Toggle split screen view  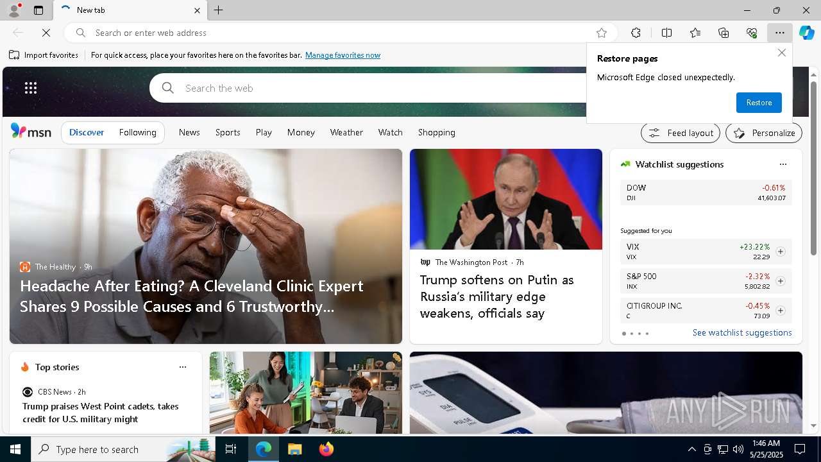666,33
